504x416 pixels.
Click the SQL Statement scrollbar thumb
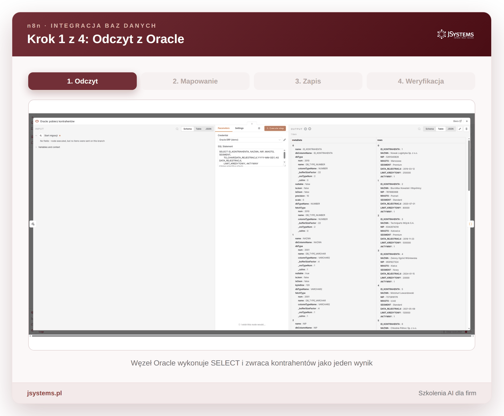click(x=284, y=155)
